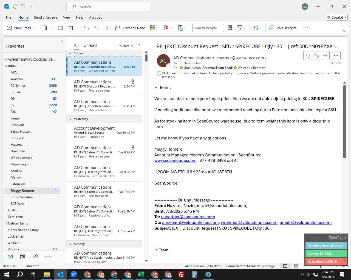This screenshot has width=351, height=280.
Task: Open Zoom app in taskbar
Action: (x=74, y=275)
